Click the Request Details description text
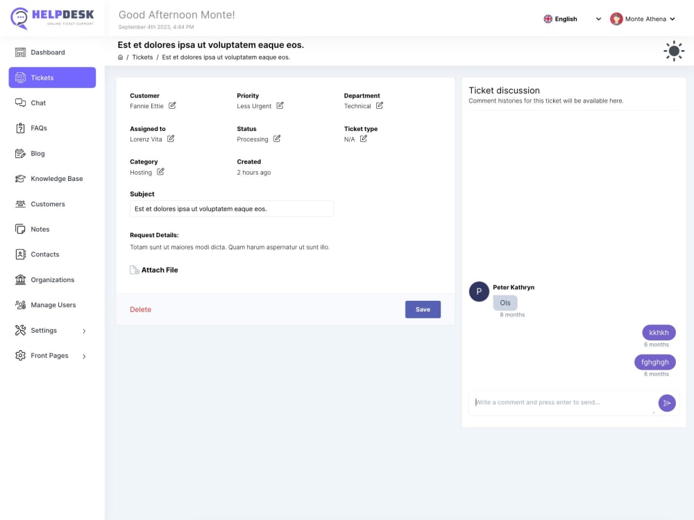 [230, 248]
